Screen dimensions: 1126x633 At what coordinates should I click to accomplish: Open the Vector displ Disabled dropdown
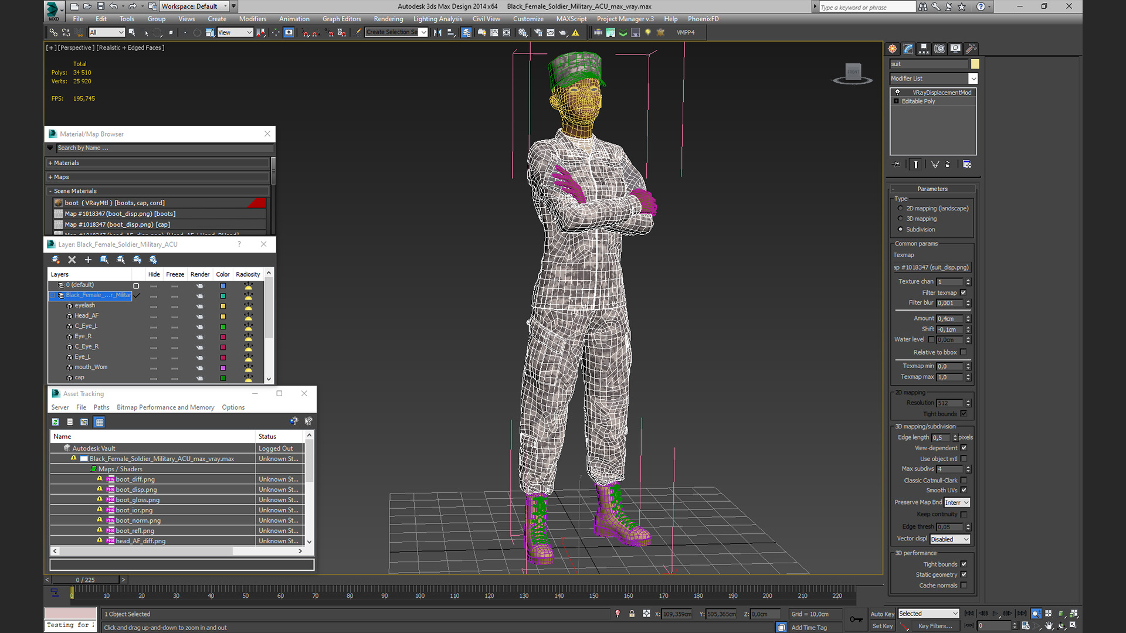(950, 539)
